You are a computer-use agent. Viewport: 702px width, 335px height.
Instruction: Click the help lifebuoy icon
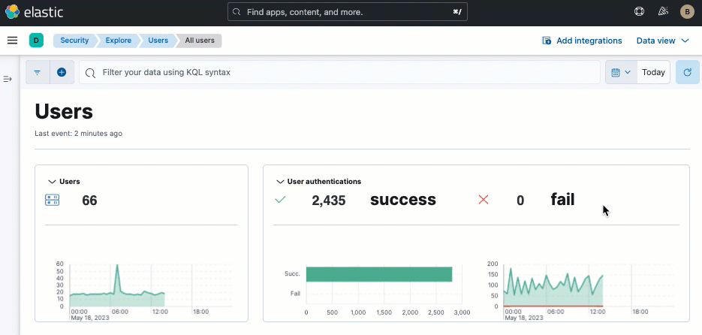pos(639,12)
